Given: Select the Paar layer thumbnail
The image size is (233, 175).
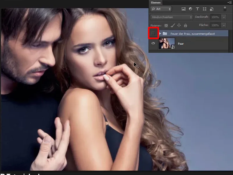Looking at the screenshot, I should 167,43.
